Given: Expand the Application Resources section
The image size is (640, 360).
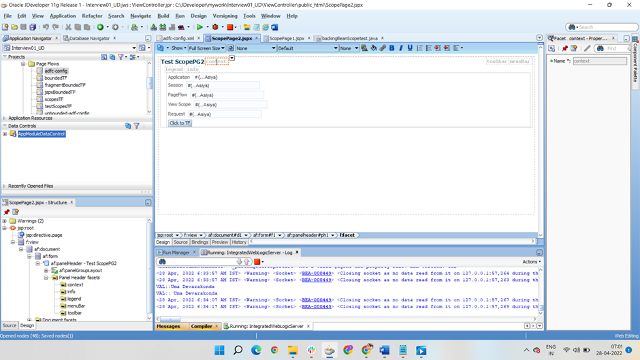Looking at the screenshot, I should click(x=5, y=118).
